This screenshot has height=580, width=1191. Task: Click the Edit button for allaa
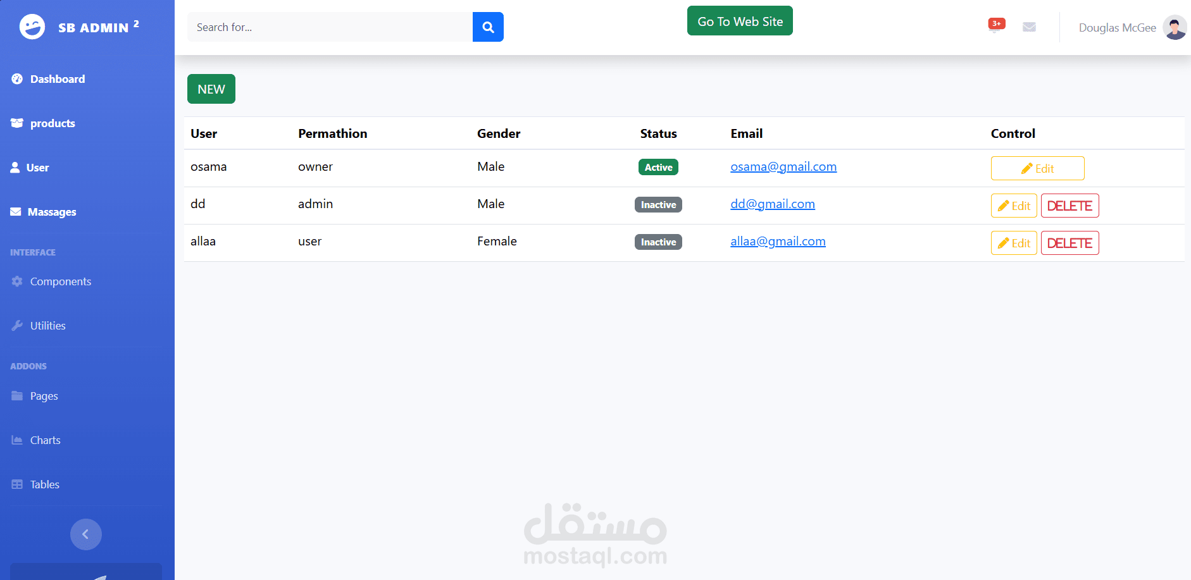[1014, 243]
